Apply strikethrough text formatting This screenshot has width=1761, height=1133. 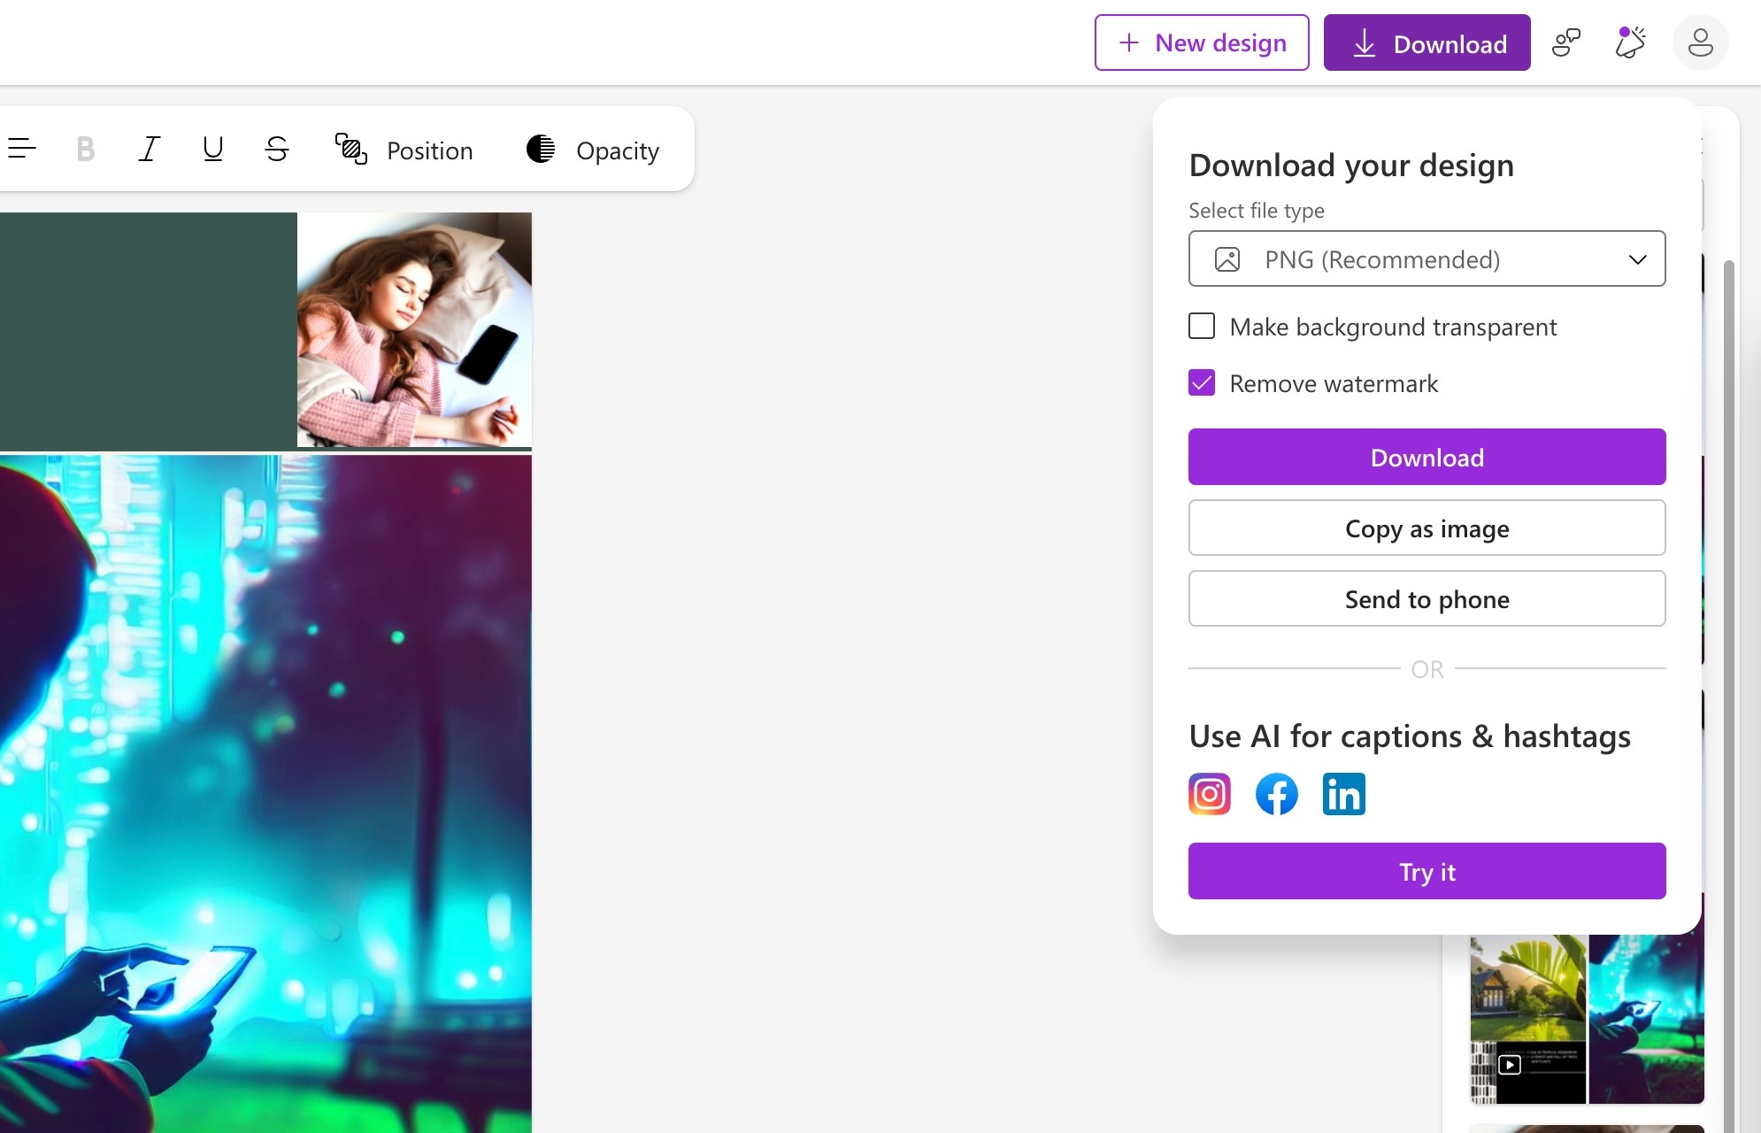pyautogui.click(x=276, y=149)
